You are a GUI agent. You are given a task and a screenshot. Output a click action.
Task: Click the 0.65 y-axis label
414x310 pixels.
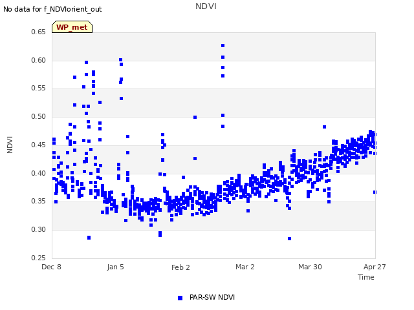click(38, 32)
